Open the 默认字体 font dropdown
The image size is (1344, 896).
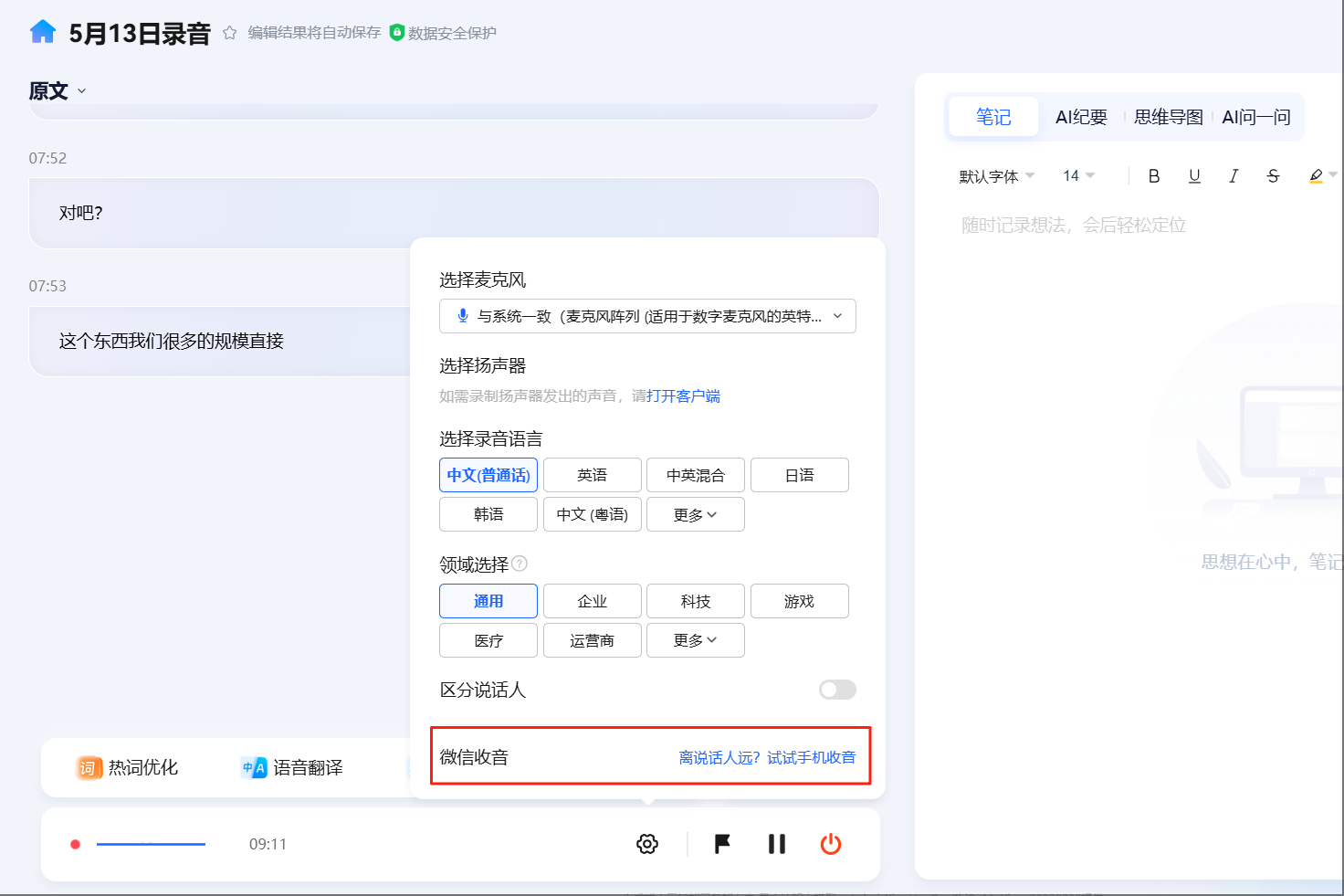pos(996,176)
